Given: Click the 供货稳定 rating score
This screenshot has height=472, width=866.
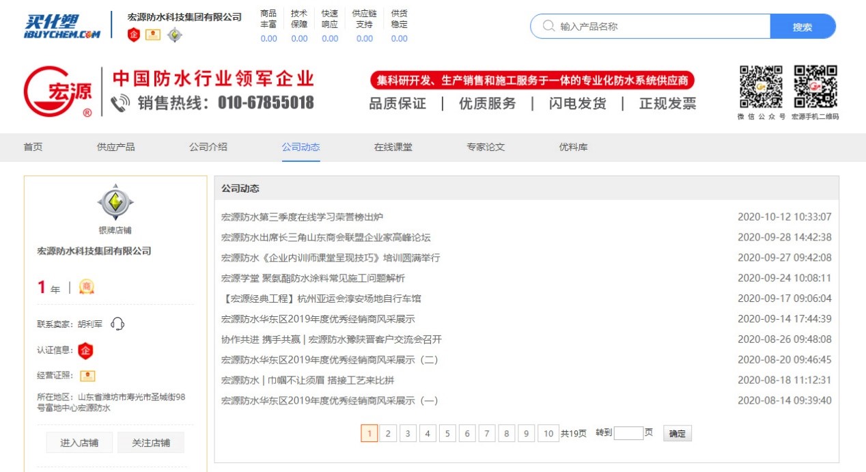Looking at the screenshot, I should pos(400,39).
